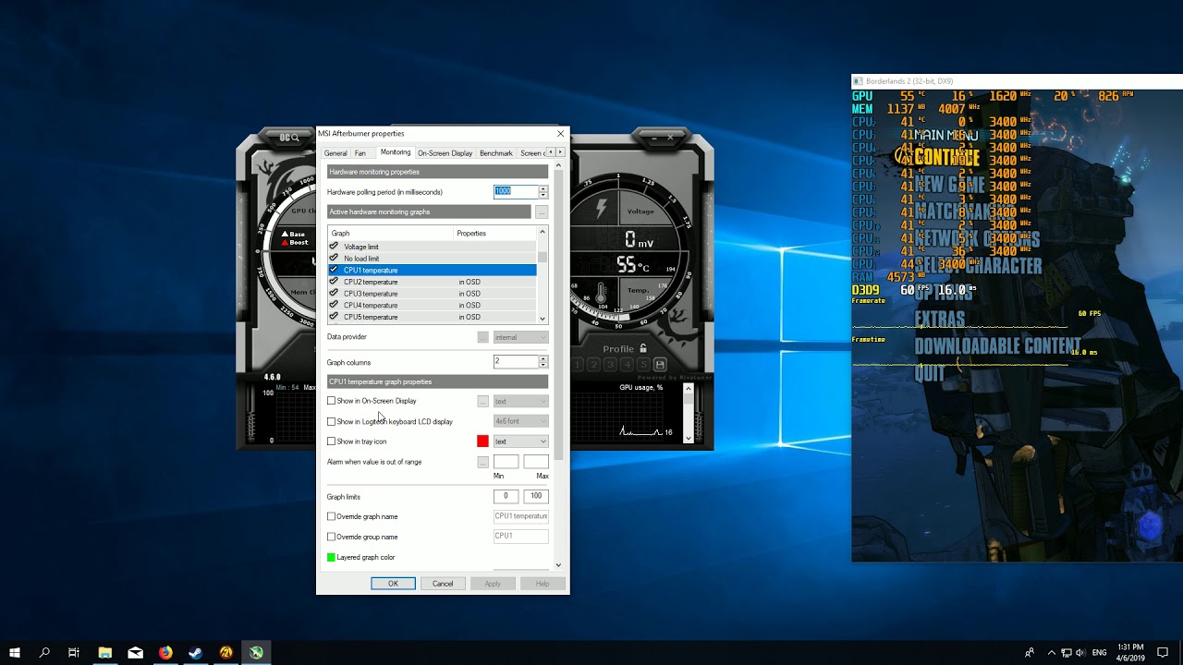Open the partially visible Screen capture tab
Viewport: 1183px width, 665px height.
click(531, 153)
